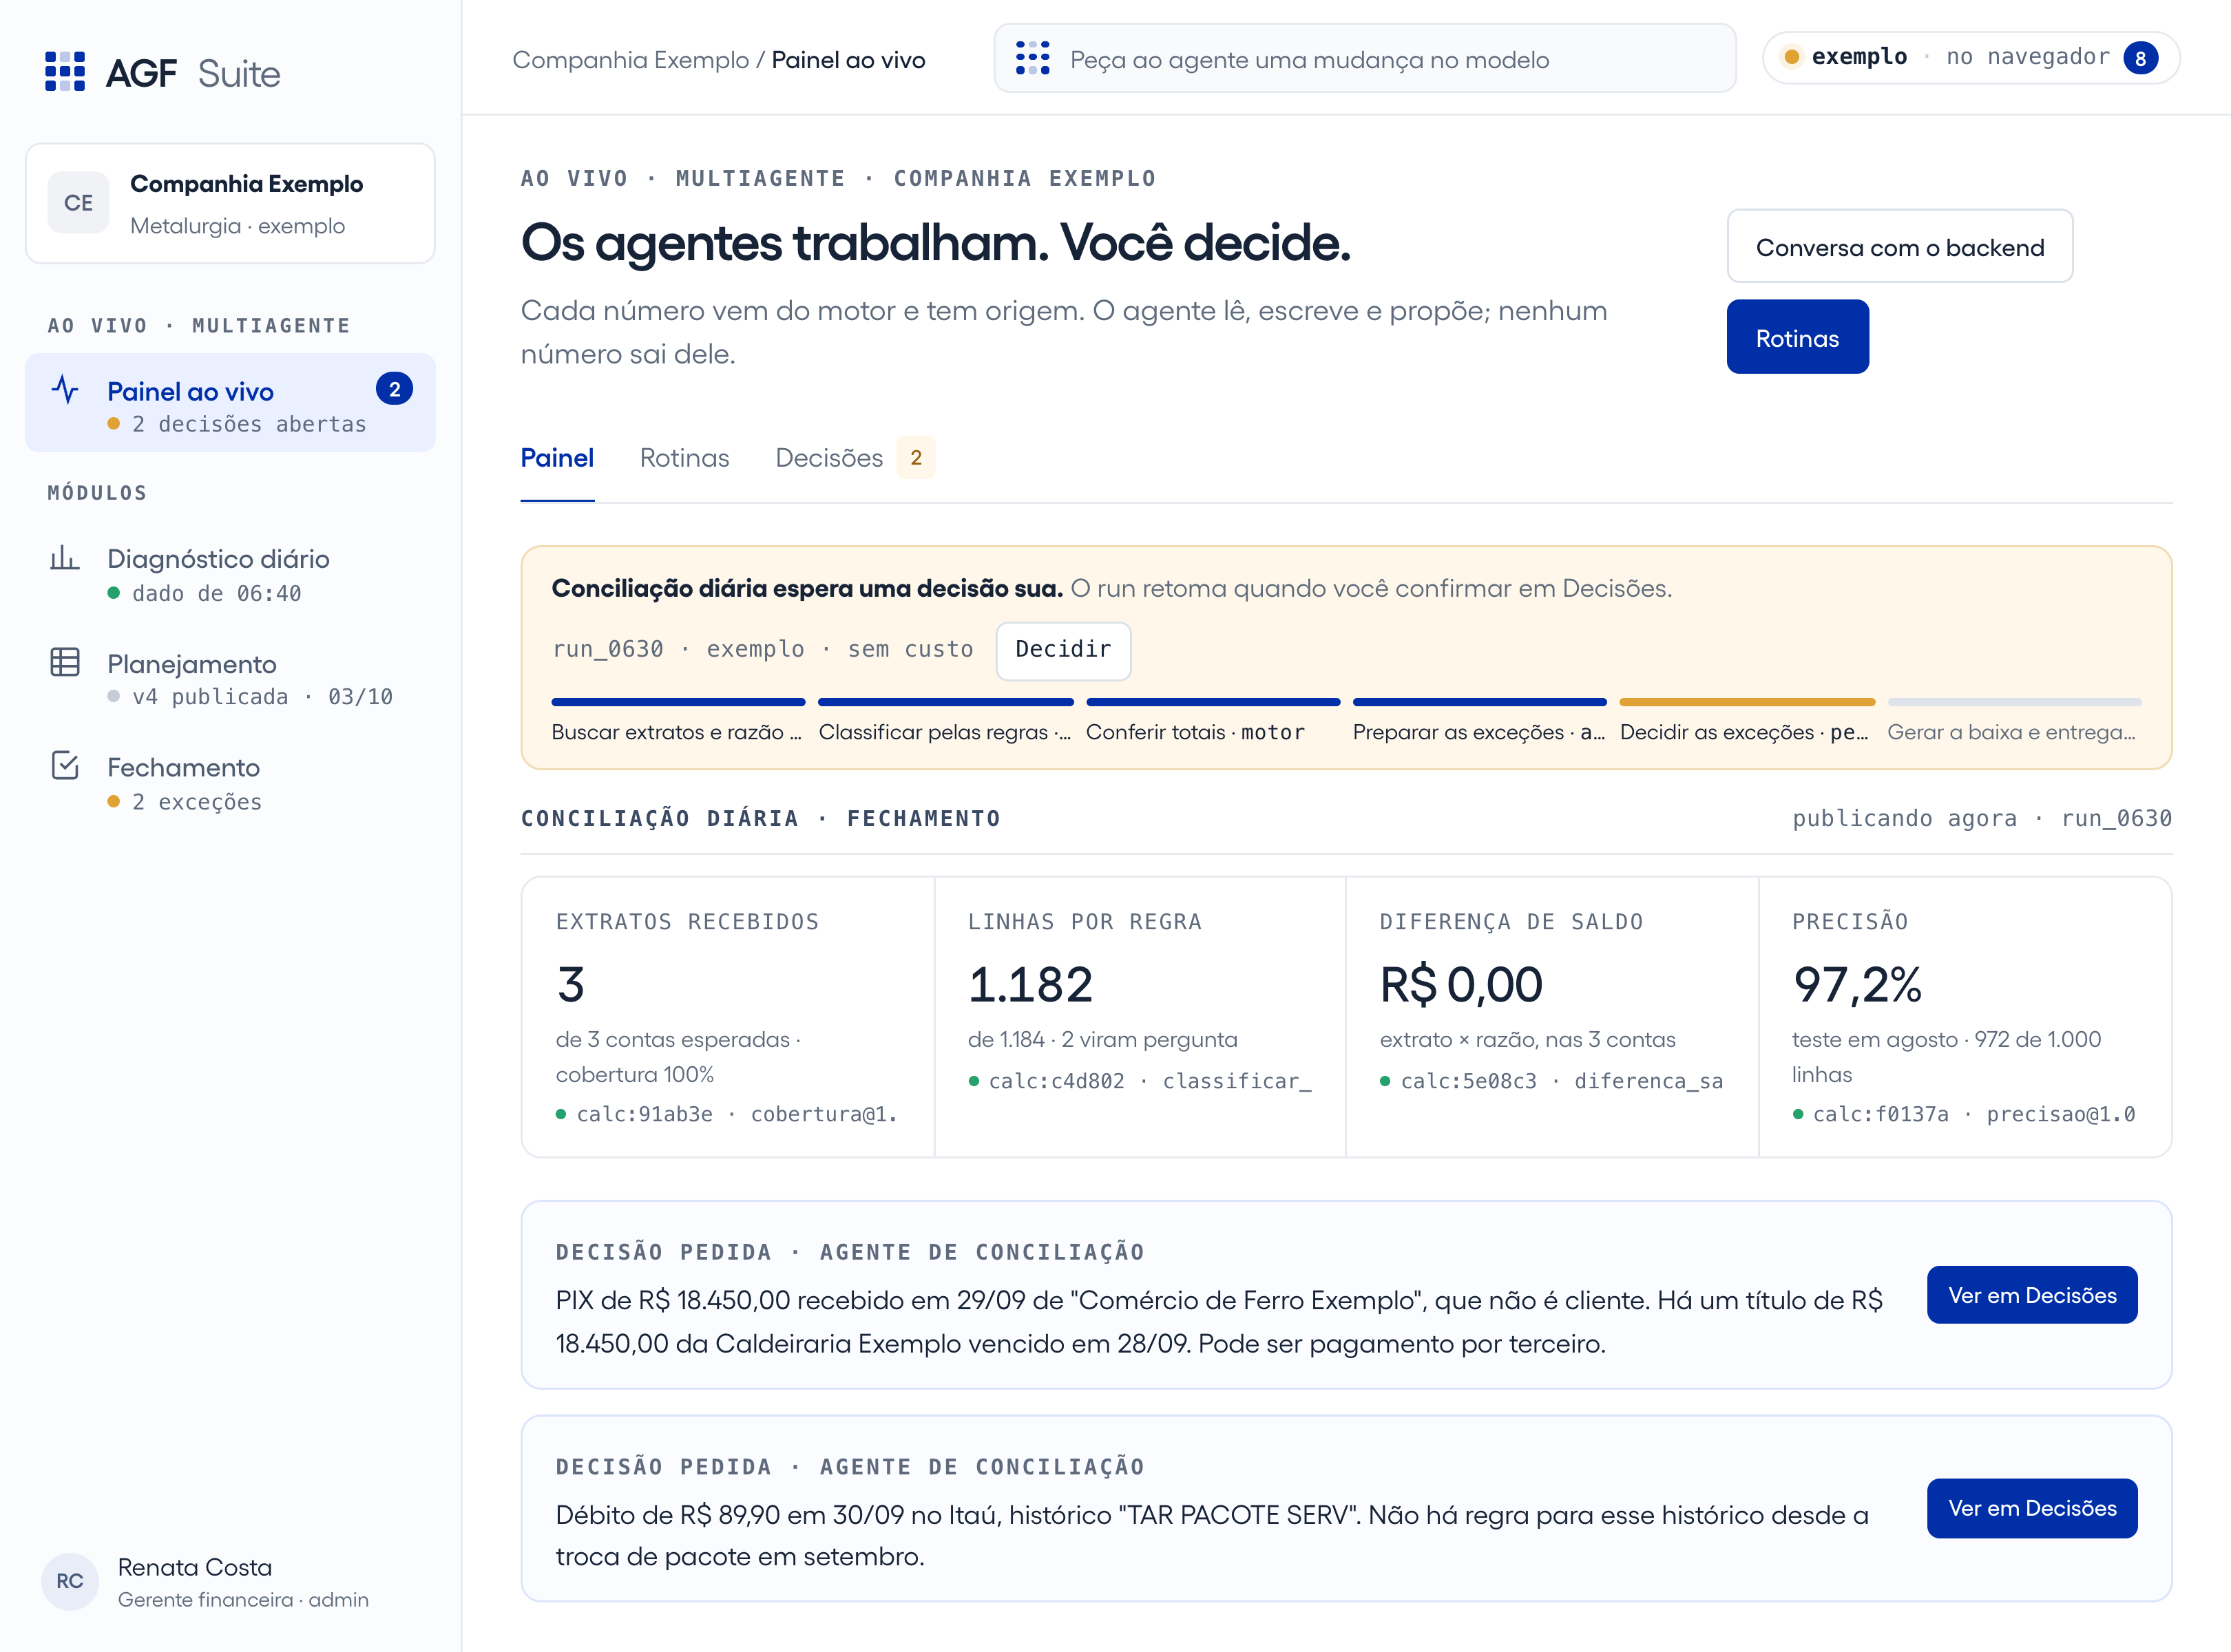Switch to the Painel tab
This screenshot has height=1652, width=2231.
[557, 458]
